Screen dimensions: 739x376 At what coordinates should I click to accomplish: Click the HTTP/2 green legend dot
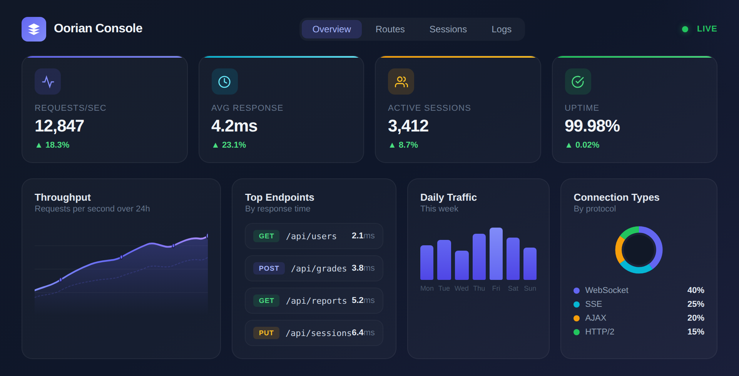[x=576, y=331]
